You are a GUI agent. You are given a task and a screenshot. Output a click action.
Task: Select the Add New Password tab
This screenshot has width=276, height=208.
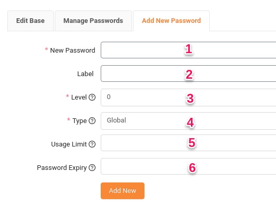point(171,21)
